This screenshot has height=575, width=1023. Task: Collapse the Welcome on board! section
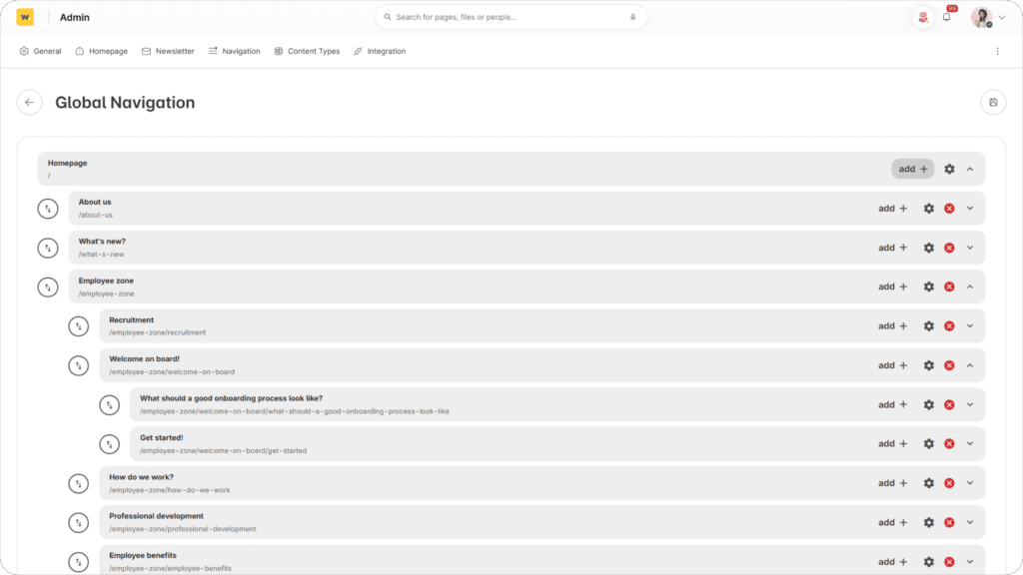[x=969, y=365]
